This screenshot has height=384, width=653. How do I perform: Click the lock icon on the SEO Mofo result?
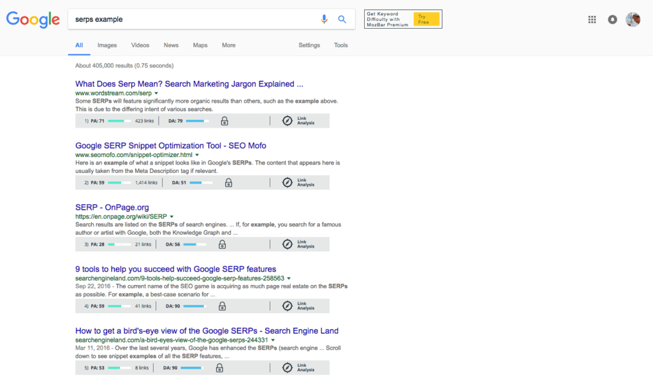[228, 182]
